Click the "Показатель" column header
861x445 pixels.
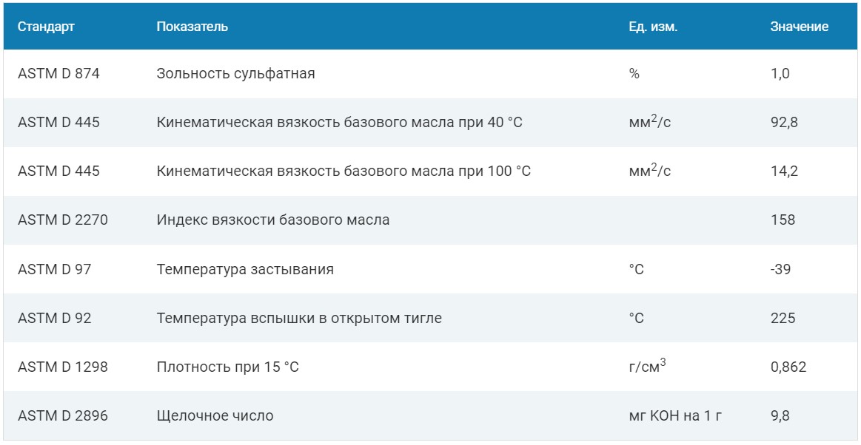tap(192, 27)
